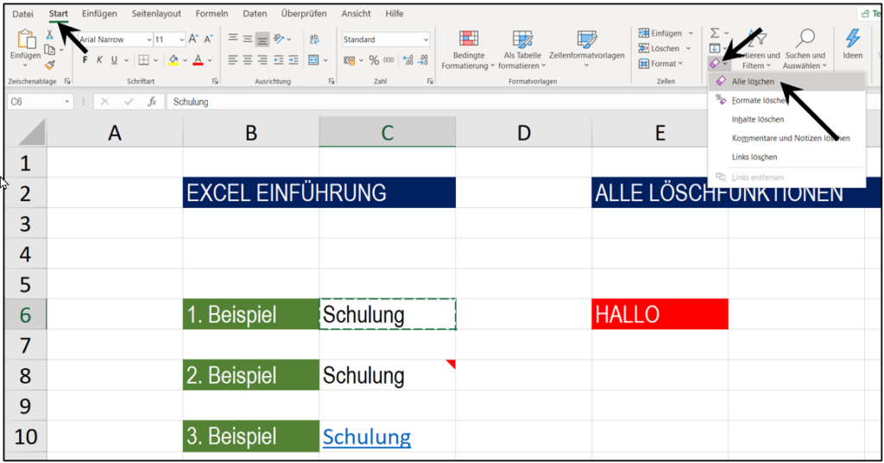Viewport: 884px width, 463px height.
Task: Expand Bedingte Formatierung menu
Action: (x=468, y=49)
